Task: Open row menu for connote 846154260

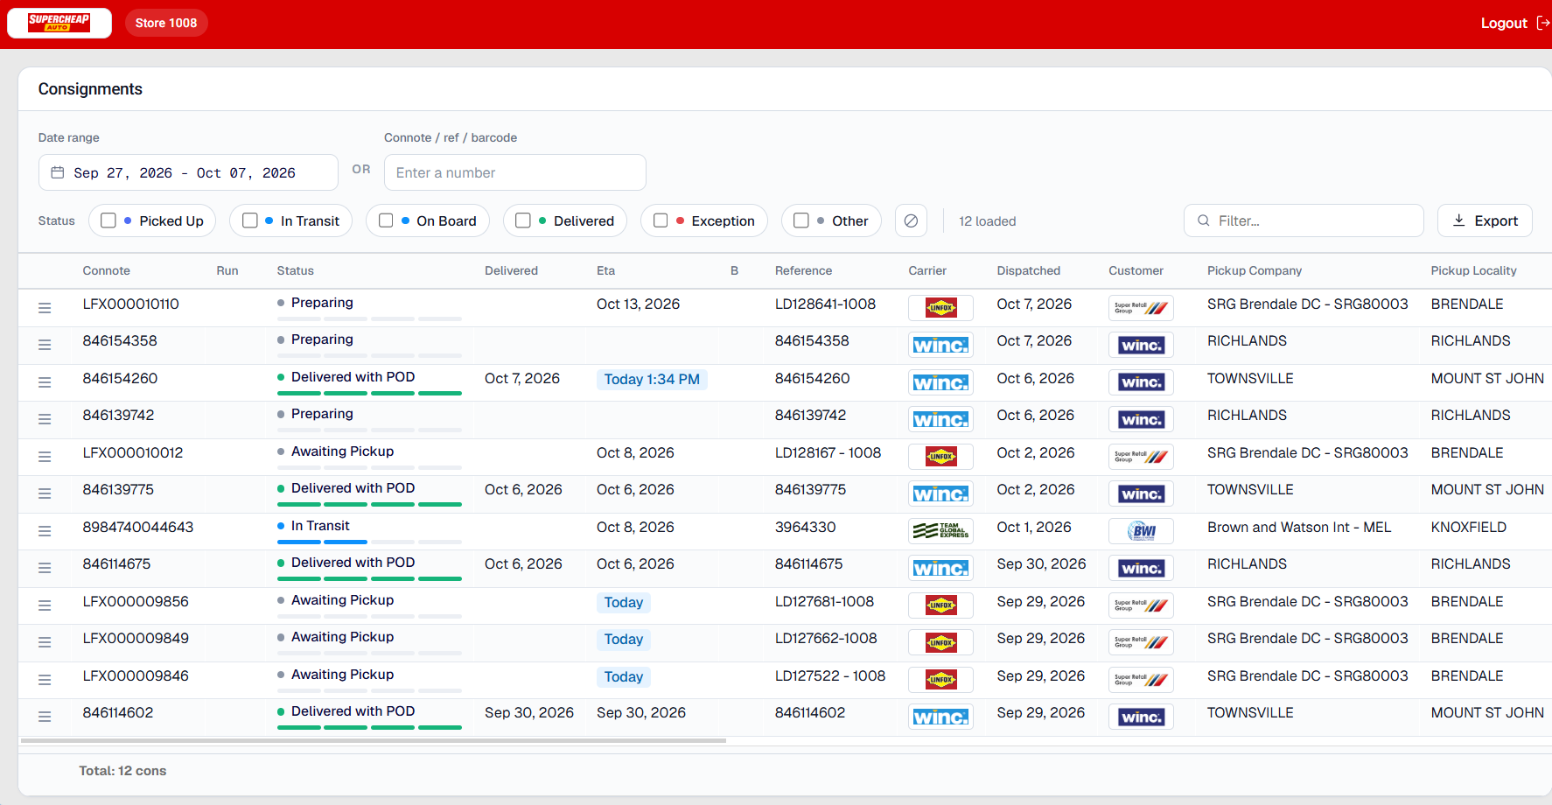Action: click(45, 382)
